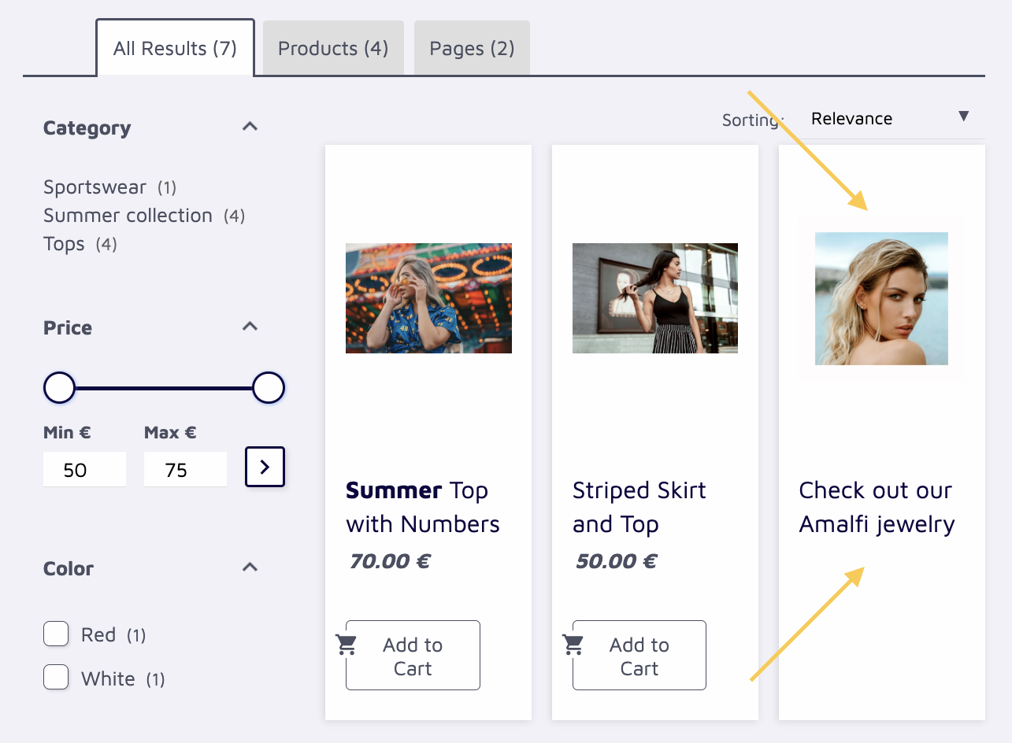This screenshot has height=743, width=1012.
Task: Open the Sorting Relevance dropdown
Action: [x=888, y=119]
